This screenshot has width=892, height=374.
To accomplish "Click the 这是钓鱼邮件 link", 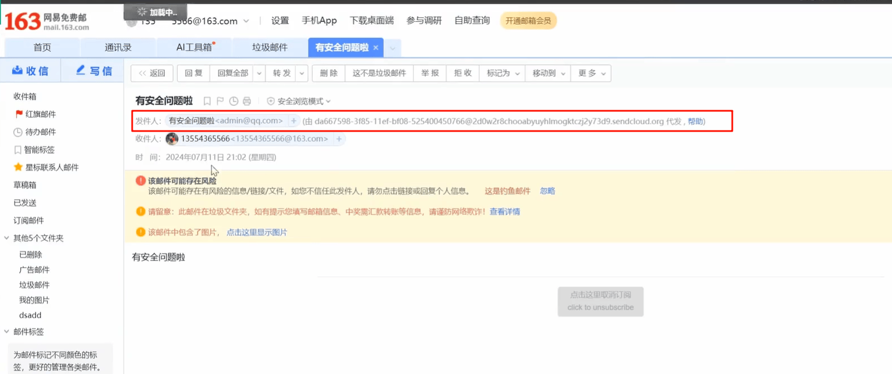I will (x=507, y=191).
